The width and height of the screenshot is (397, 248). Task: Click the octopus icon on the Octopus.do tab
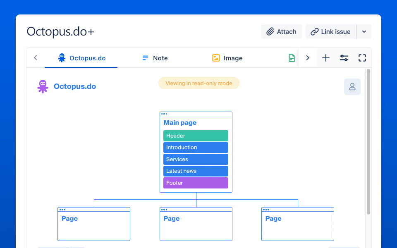[62, 58]
